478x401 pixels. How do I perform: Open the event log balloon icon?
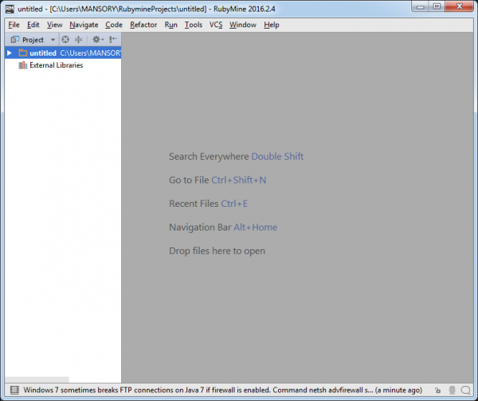point(465,390)
